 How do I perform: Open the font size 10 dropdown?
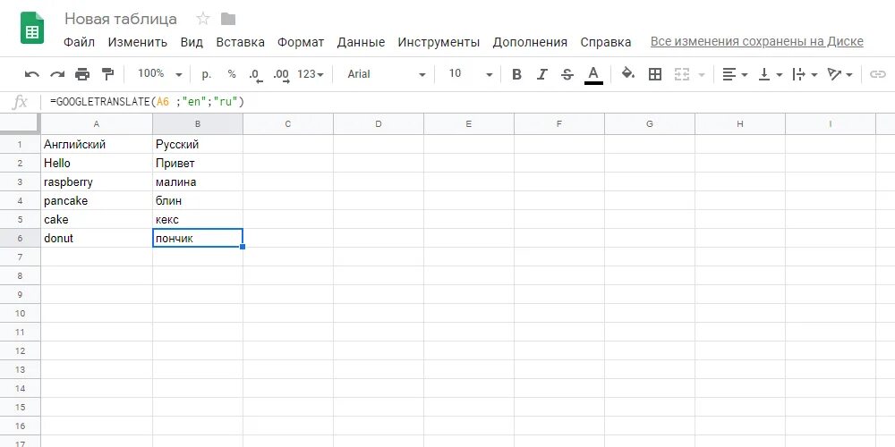tap(470, 74)
